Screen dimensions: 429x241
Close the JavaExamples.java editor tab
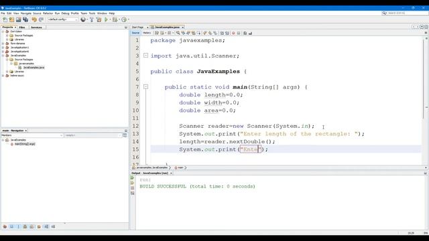183,27
